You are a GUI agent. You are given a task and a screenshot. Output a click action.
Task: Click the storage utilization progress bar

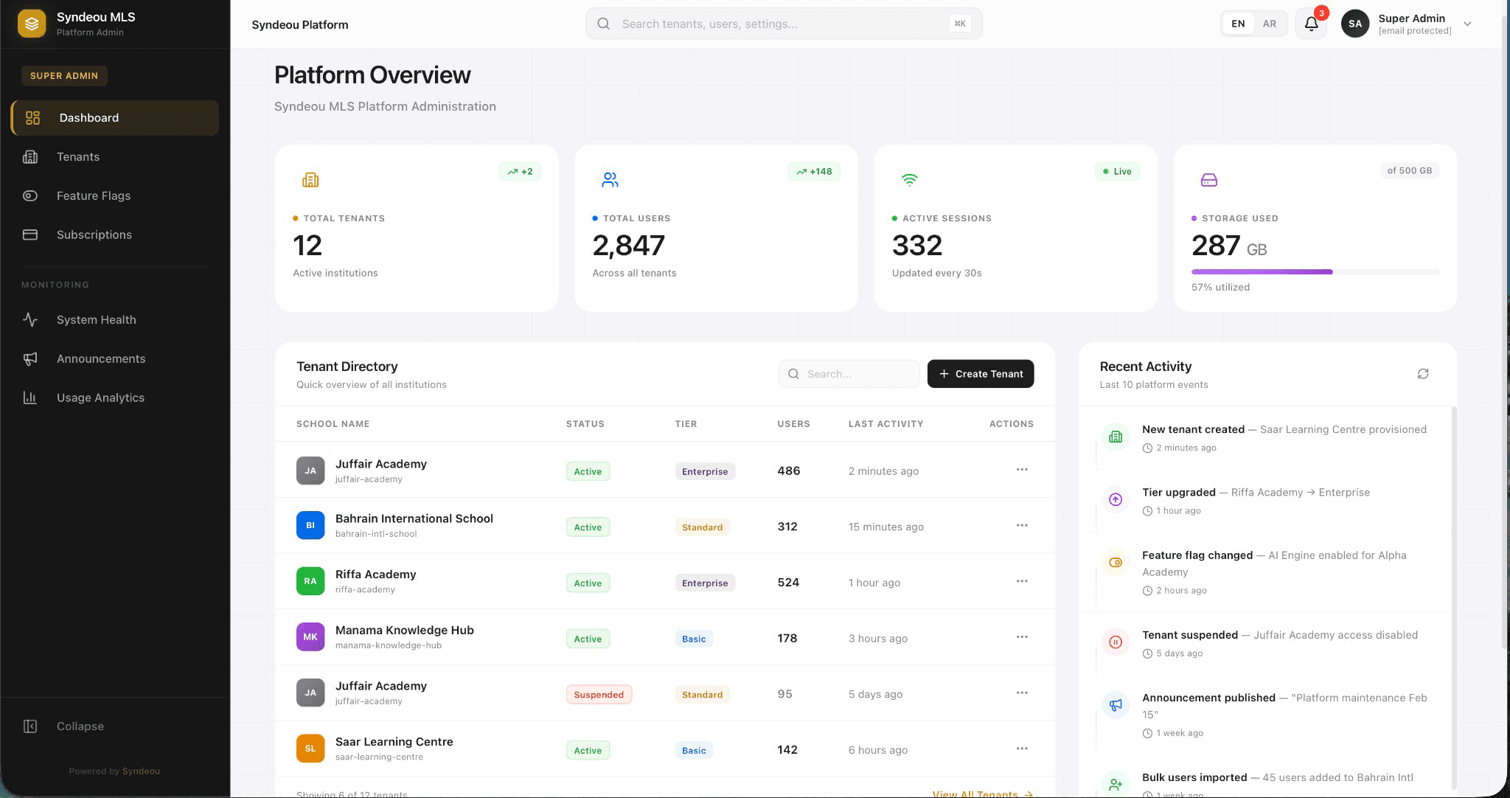pyautogui.click(x=1315, y=271)
